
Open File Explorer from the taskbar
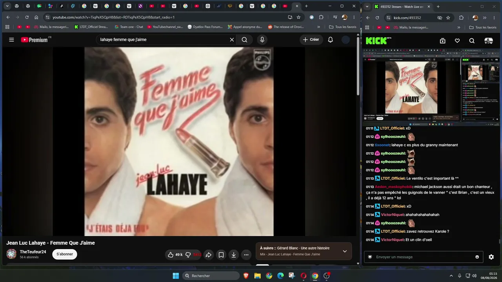click(257, 276)
